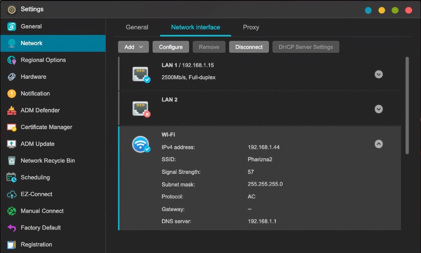Screen dimensions: 421x253
Task: Click the Regional Options icon
Action: click(11, 60)
